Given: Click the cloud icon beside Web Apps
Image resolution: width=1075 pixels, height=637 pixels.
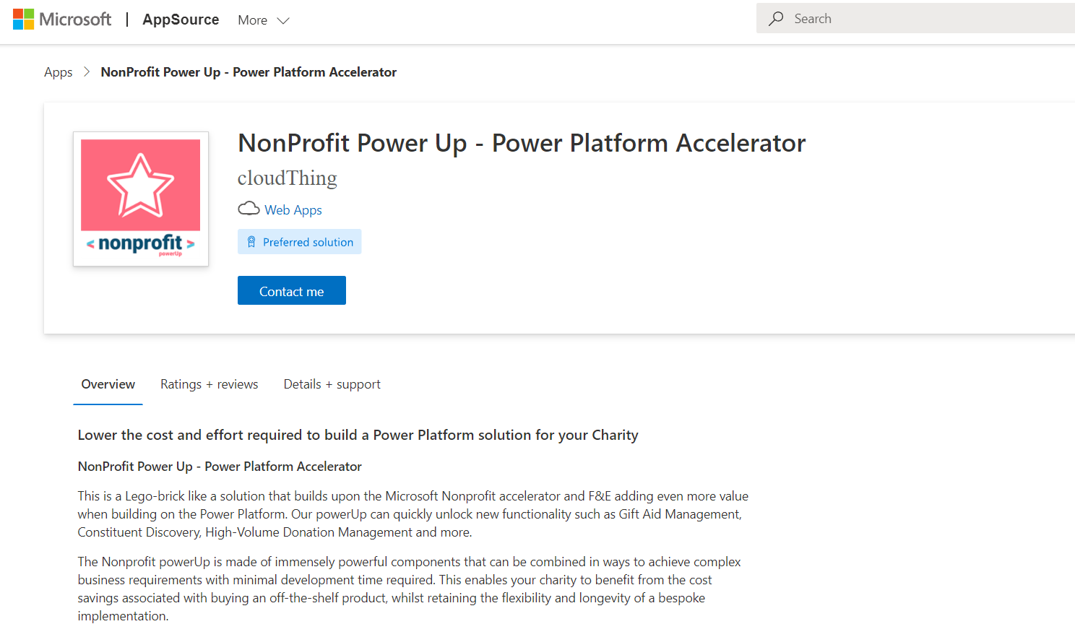Looking at the screenshot, I should [x=249, y=209].
